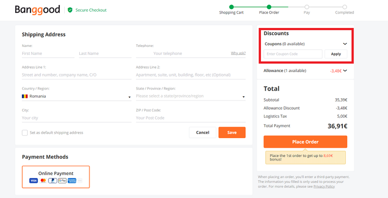Viewport: 388px width, 198px height.
Task: Go to the Shopping Cart step
Action: click(232, 7)
